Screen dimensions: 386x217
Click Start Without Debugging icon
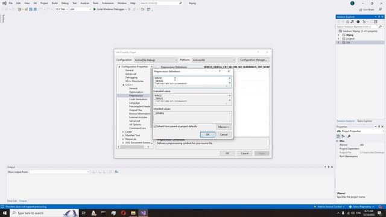pyautogui.click(x=129, y=10)
